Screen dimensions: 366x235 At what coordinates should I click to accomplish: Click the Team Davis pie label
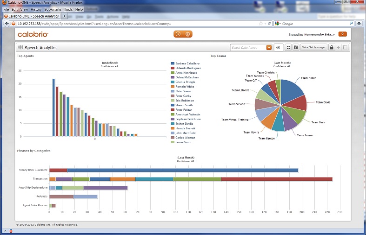[x=323, y=102]
